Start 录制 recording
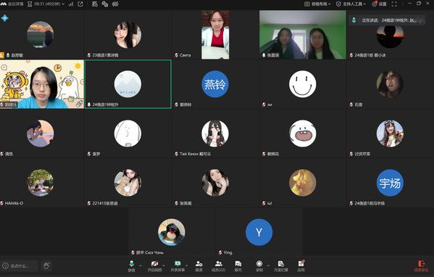434x277 pixels. pyautogui.click(x=259, y=265)
